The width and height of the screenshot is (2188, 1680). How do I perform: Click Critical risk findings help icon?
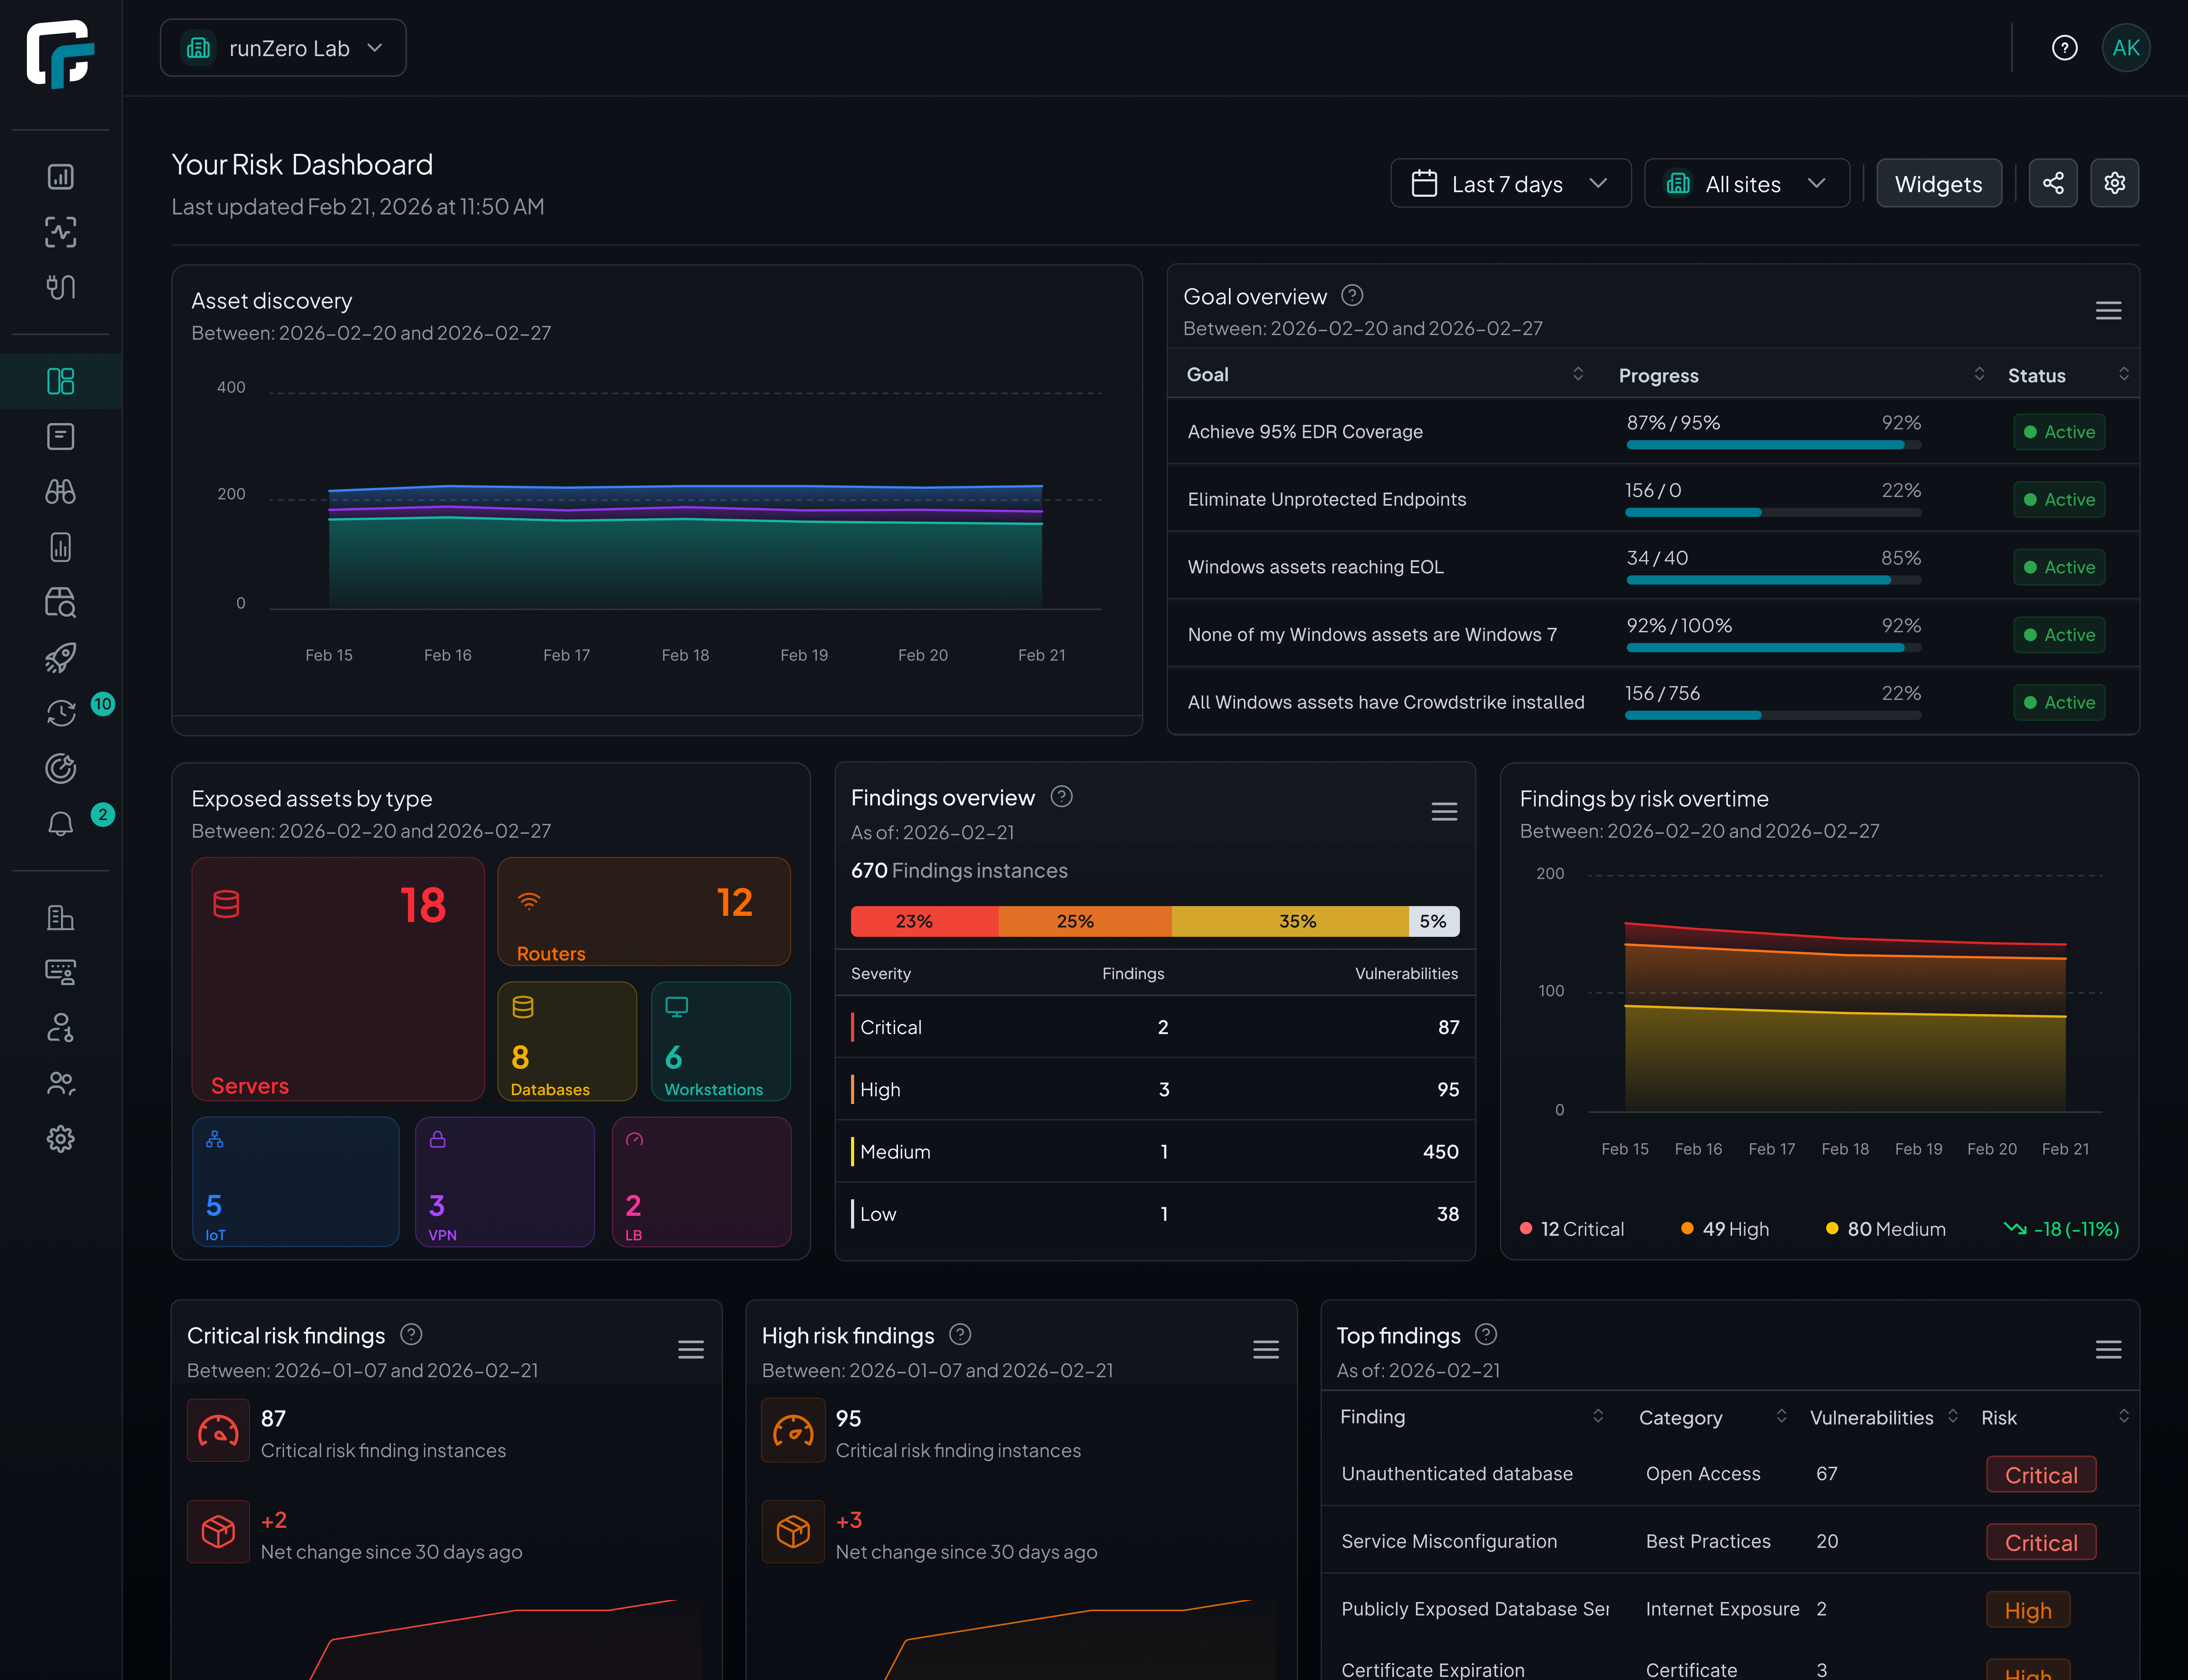[411, 1335]
